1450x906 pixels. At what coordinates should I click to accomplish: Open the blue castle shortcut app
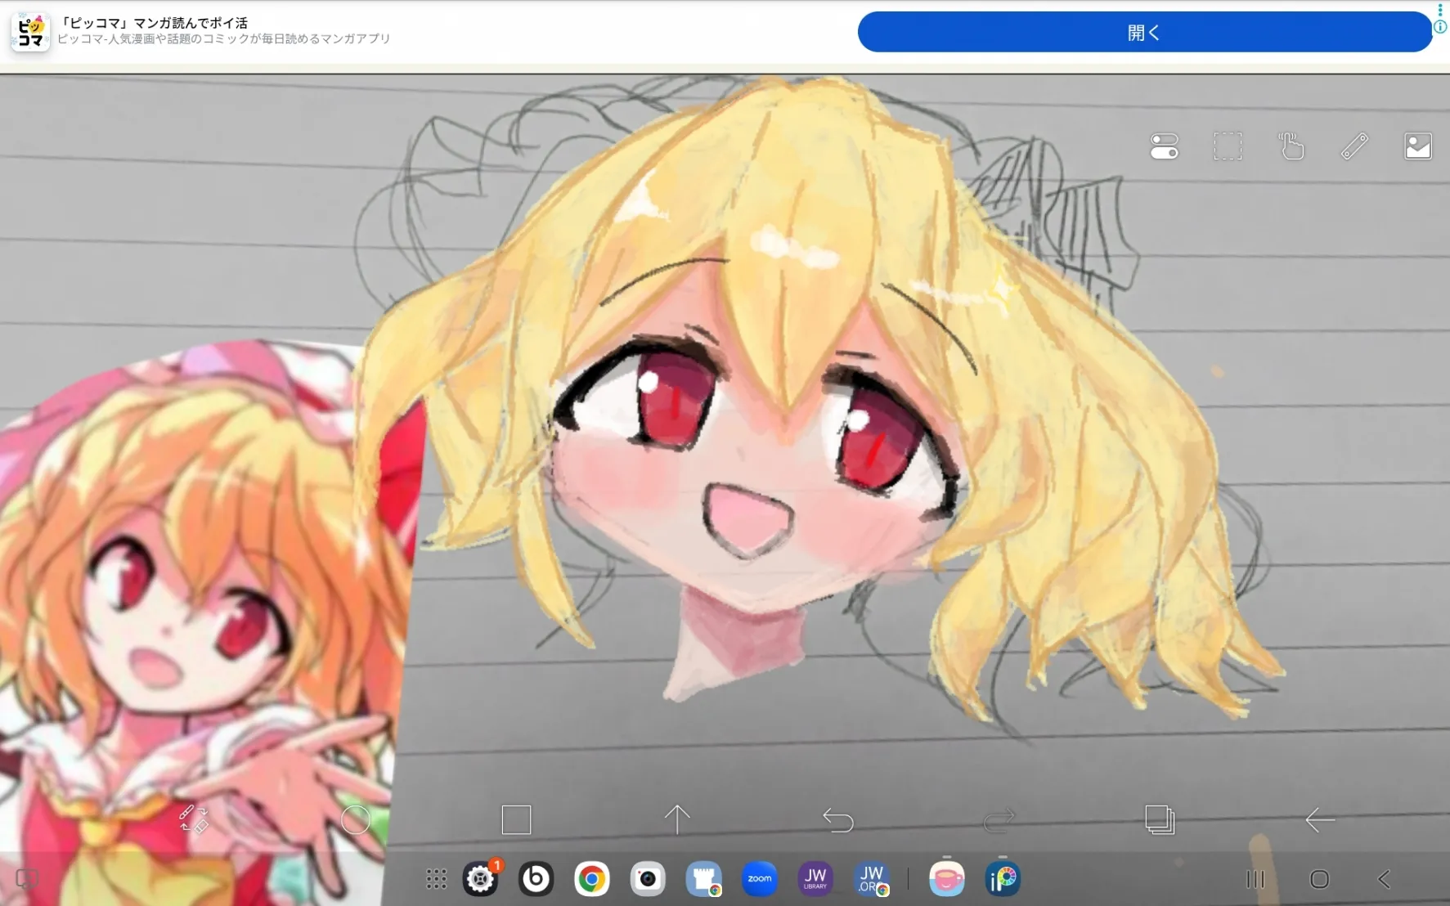(704, 879)
